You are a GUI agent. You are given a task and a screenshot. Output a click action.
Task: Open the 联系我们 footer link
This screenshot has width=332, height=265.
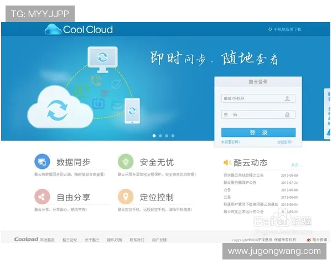pos(137,240)
